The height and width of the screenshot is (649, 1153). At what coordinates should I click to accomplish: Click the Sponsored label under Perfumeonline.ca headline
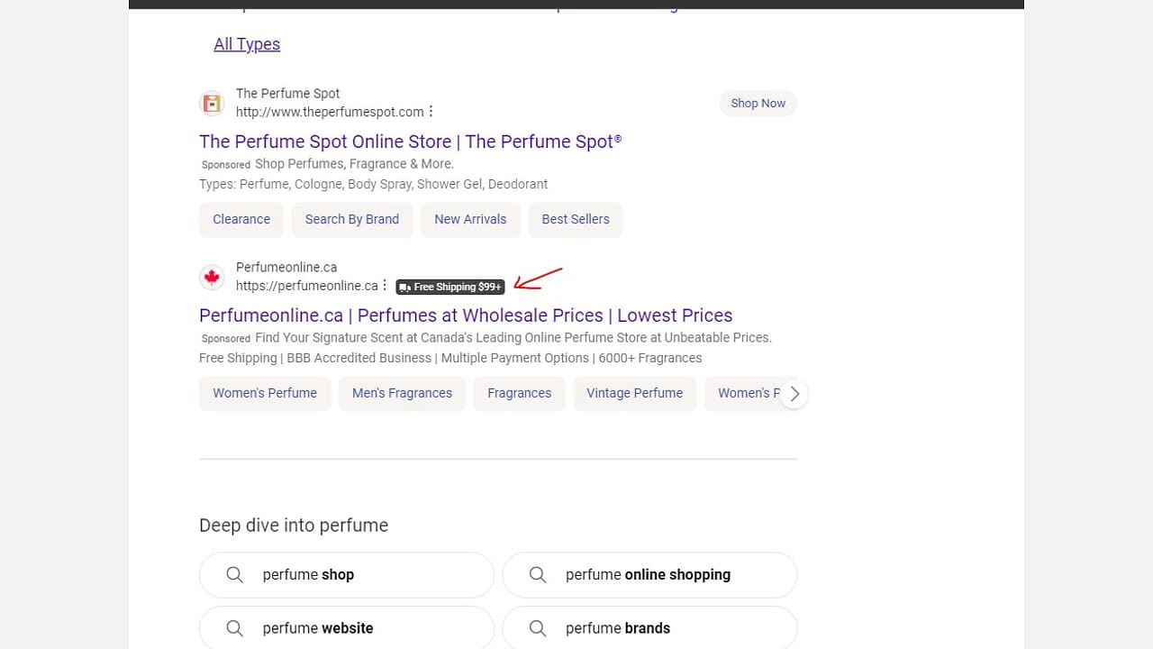[226, 339]
